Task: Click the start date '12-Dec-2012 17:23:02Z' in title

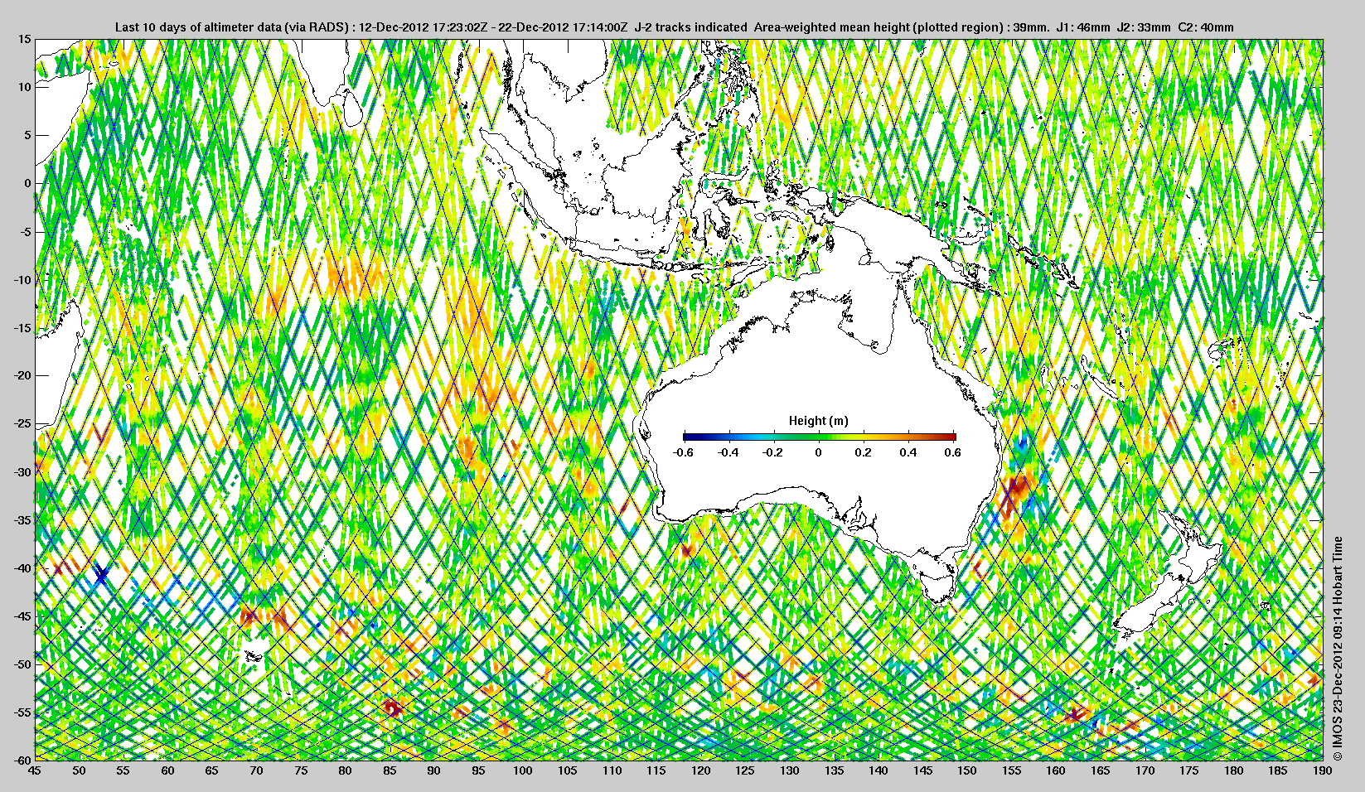Action: [x=423, y=27]
